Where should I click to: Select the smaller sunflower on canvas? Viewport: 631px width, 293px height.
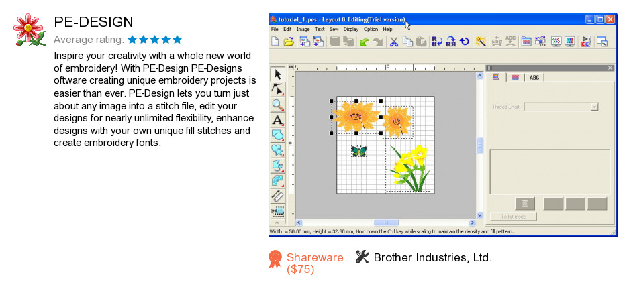click(397, 122)
